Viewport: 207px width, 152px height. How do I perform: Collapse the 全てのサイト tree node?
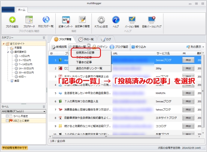click(x=3, y=44)
